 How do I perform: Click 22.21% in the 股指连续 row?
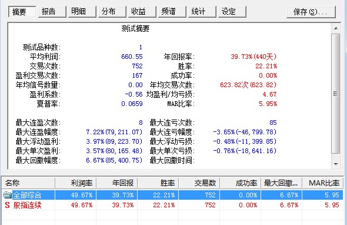pyautogui.click(x=164, y=205)
